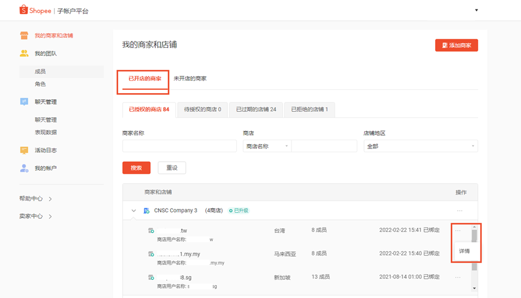
Task: Expand the 帮助中心 link
Action: tap(35, 198)
